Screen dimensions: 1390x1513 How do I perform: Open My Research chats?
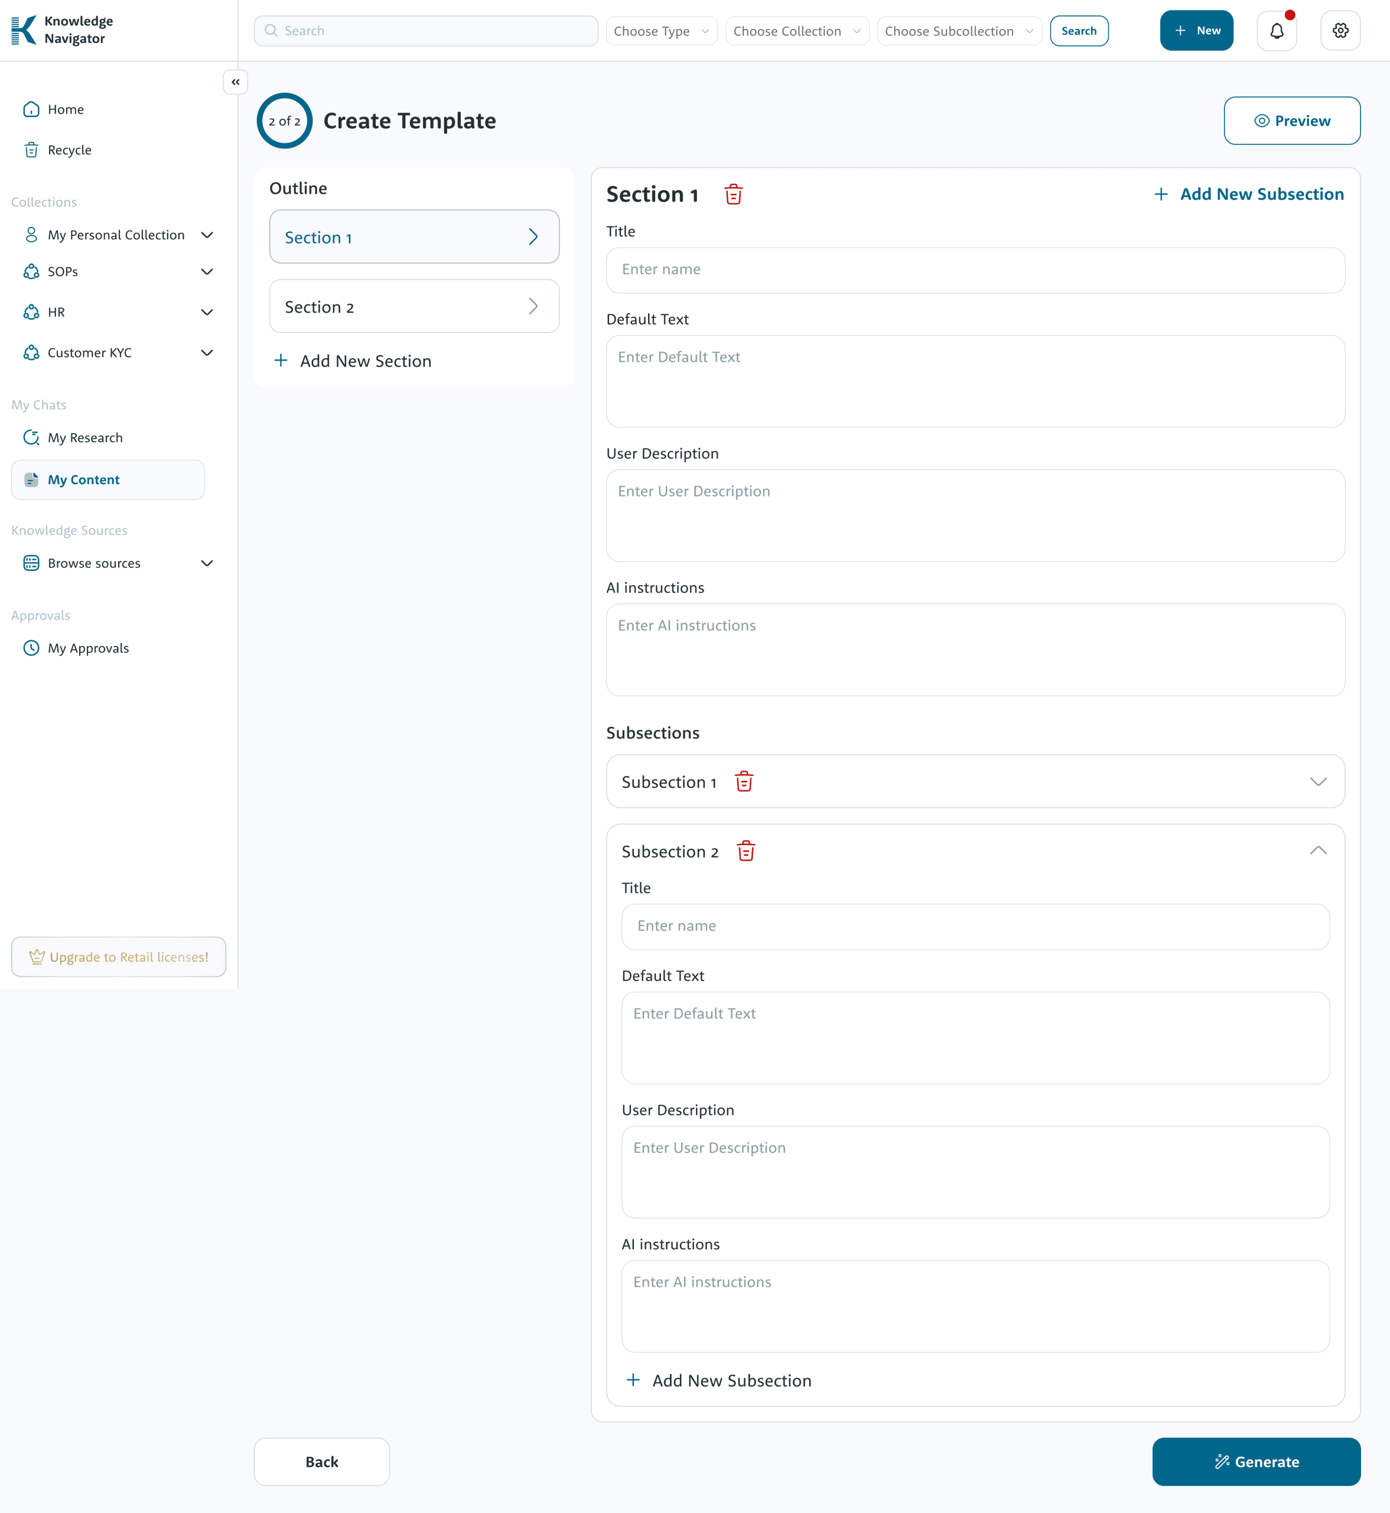(x=85, y=438)
